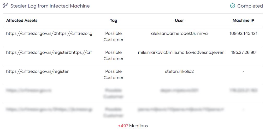Screen dimensions: 265x130
Task: Open the plain crf.trezor.gov.rs/register URL
Action: click(x=37, y=71)
